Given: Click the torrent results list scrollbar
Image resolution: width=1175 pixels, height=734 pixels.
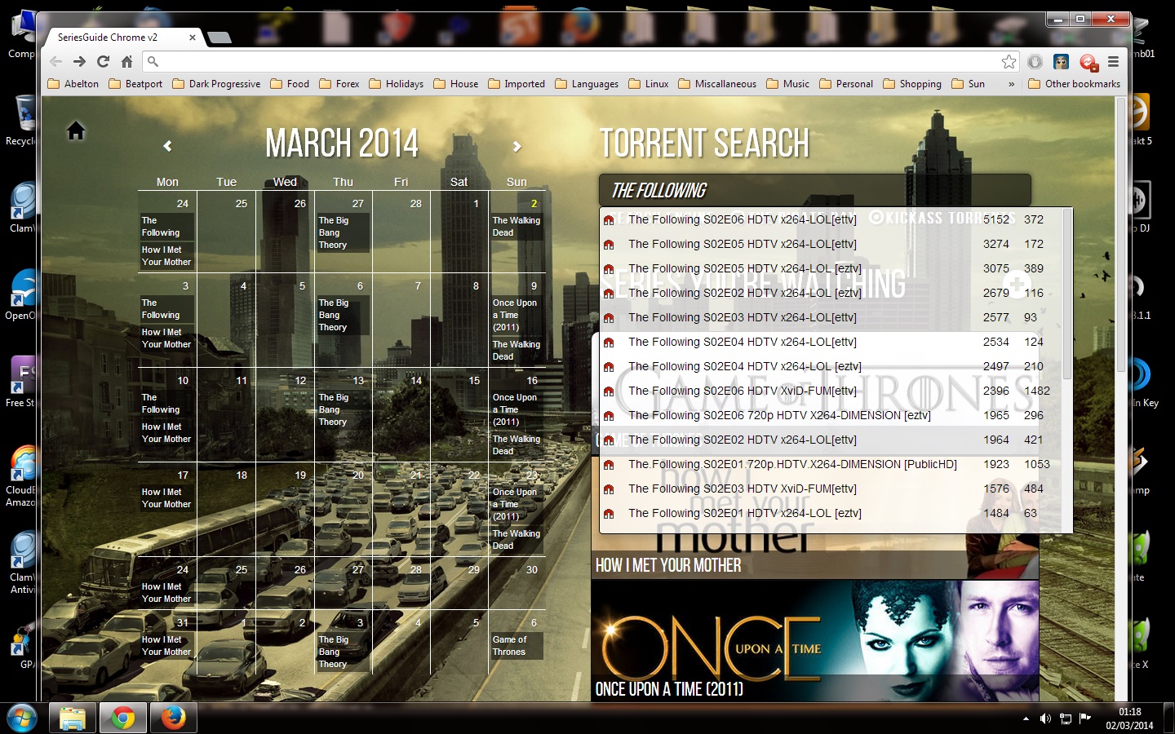Looking at the screenshot, I should (x=1067, y=294).
